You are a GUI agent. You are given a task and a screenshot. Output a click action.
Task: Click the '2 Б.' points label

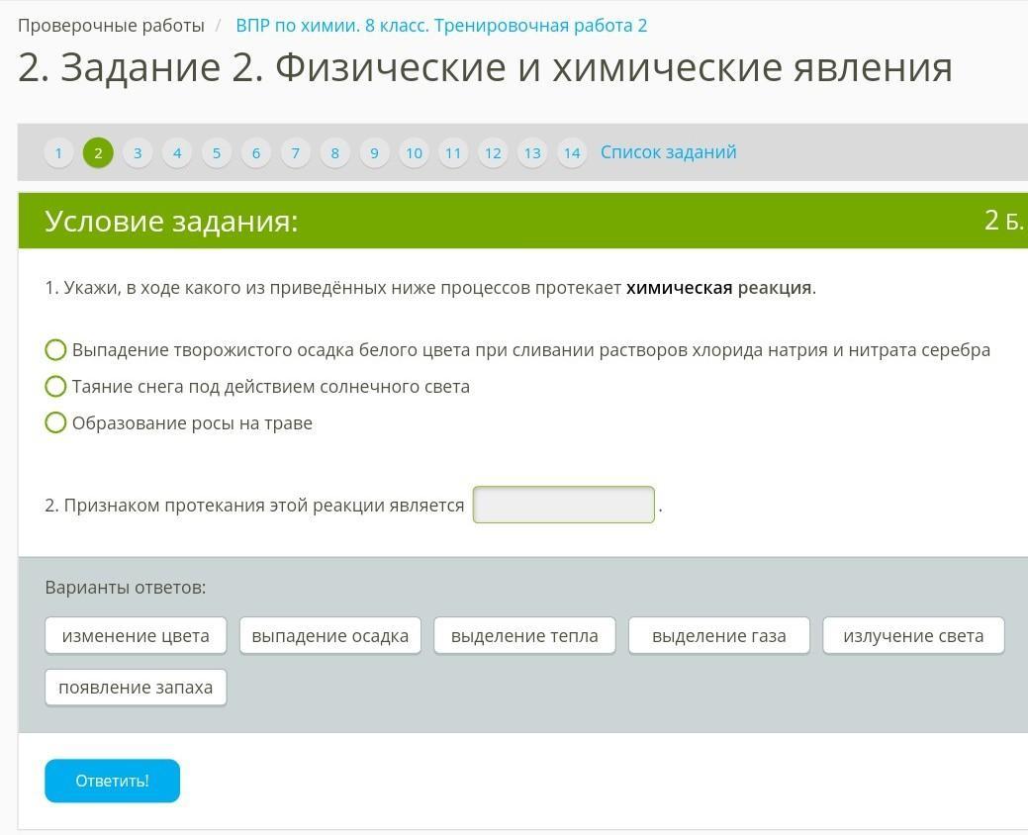click(x=1003, y=221)
